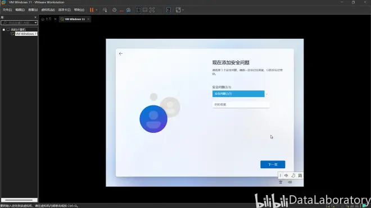Screen dimensions: 371x208
Task: Open the snapshot manager icon
Action: click(129, 10)
